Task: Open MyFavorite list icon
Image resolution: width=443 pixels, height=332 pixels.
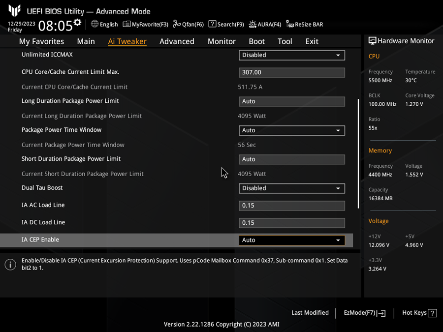Action: (x=127, y=24)
